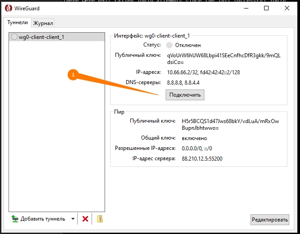Screen dimensions: 300x234
Task: Maximize the WireGuard window
Action: pos(266,8)
